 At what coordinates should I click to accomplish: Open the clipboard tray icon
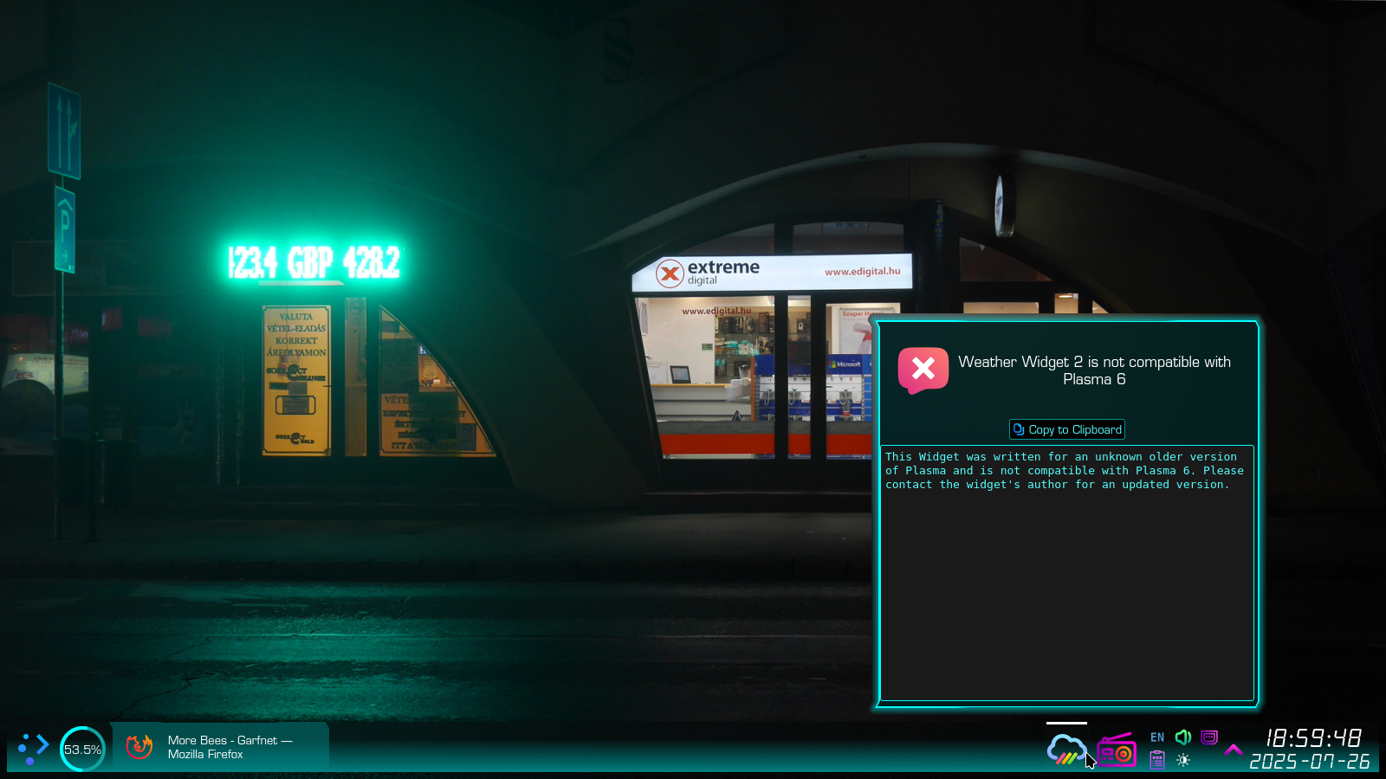1157,760
